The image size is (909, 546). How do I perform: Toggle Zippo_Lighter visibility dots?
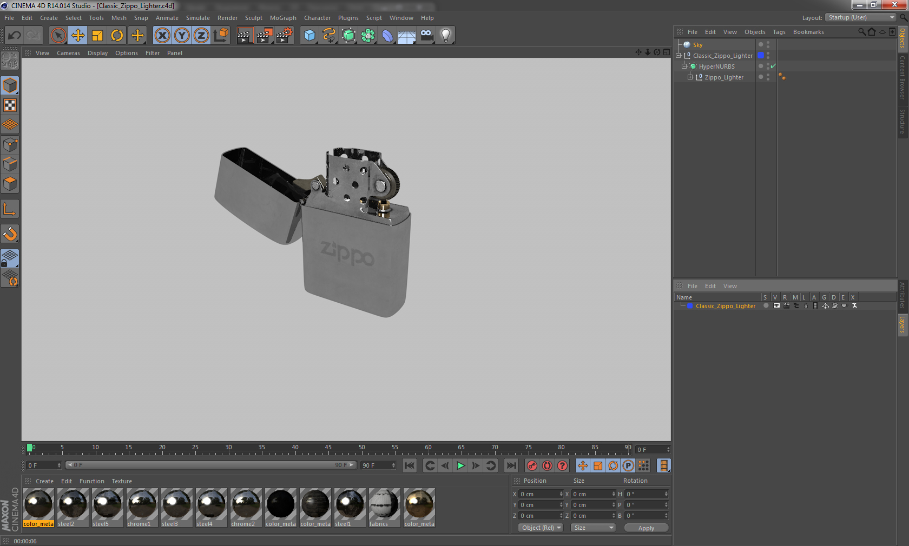pos(768,77)
